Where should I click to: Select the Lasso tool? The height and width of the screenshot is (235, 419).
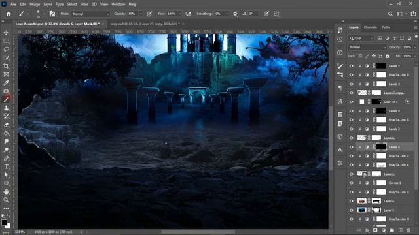[6, 50]
